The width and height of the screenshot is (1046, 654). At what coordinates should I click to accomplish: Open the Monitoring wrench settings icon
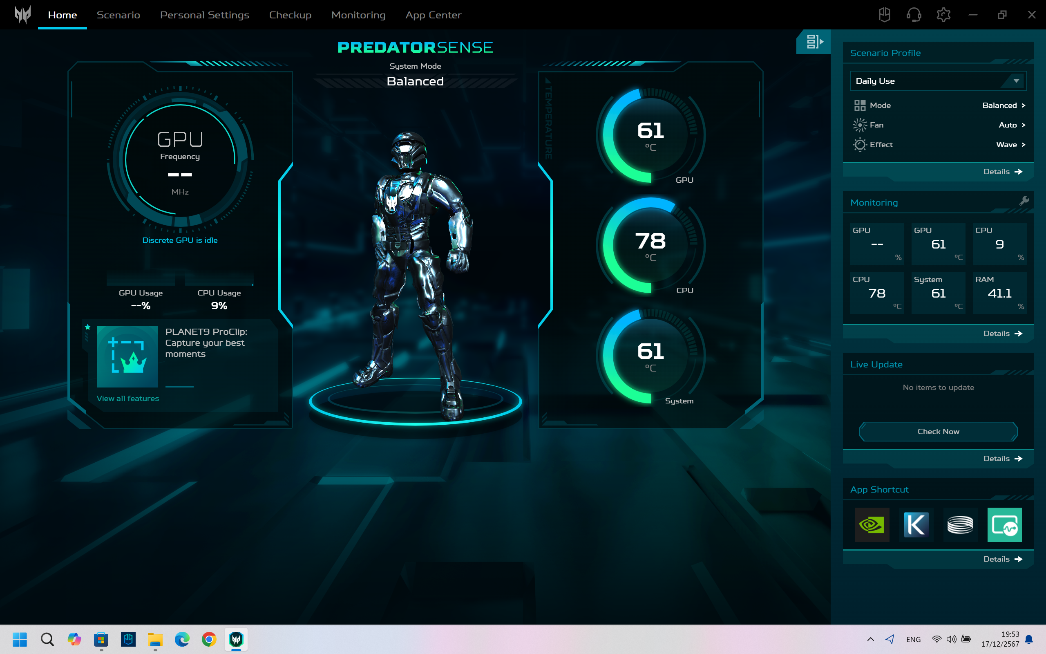(1024, 201)
